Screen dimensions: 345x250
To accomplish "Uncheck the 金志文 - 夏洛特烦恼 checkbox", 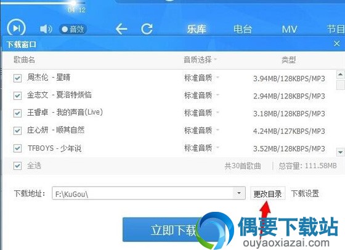I will (x=17, y=95).
